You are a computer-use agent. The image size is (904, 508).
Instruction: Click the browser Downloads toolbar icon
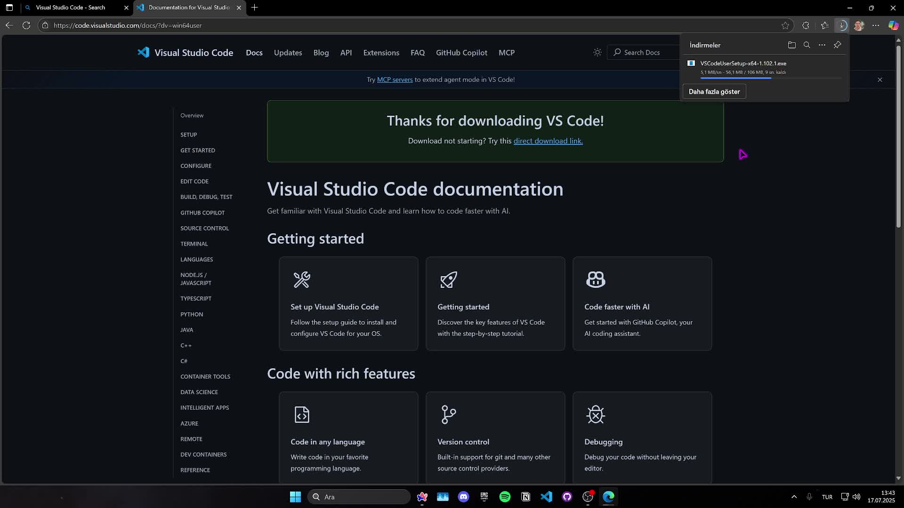(x=841, y=25)
